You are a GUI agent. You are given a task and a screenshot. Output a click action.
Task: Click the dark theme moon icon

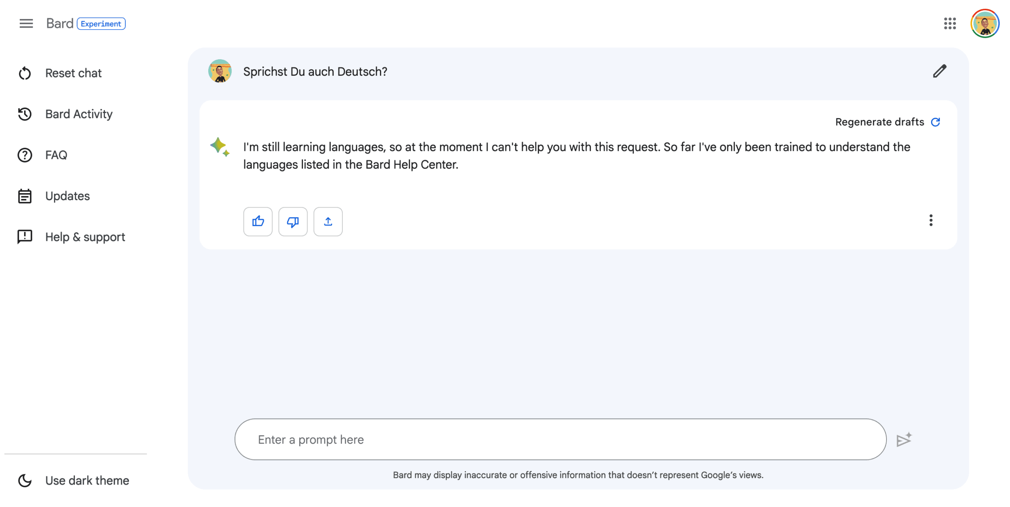coord(25,480)
